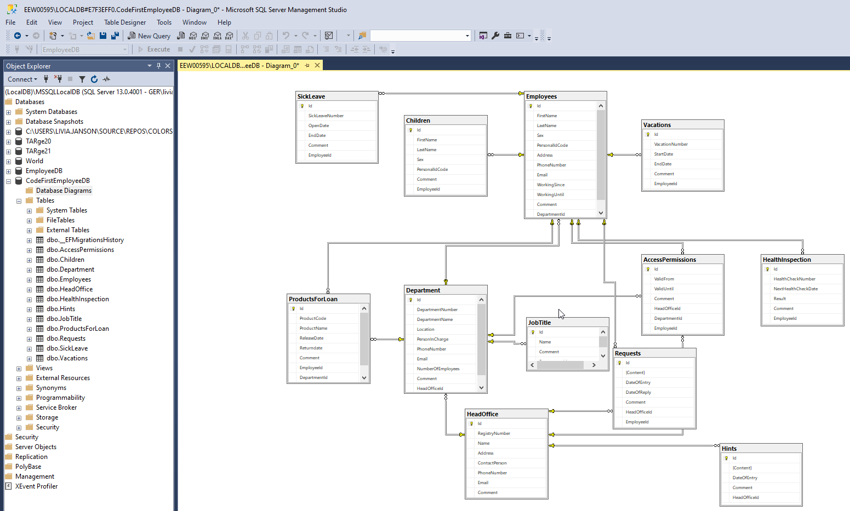This screenshot has width=850, height=511.
Task: Select dbo.HeadOffice in the tree
Action: coord(70,289)
